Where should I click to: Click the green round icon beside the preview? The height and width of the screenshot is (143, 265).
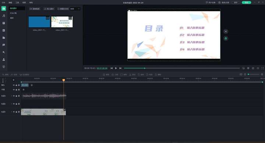click(226, 38)
